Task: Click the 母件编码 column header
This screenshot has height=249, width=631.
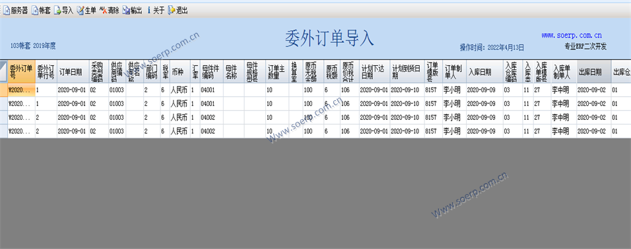Action: click(x=211, y=72)
